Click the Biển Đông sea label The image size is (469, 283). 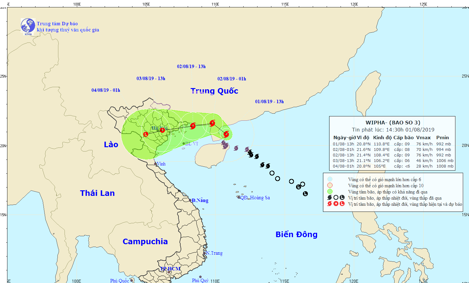(x=296, y=234)
